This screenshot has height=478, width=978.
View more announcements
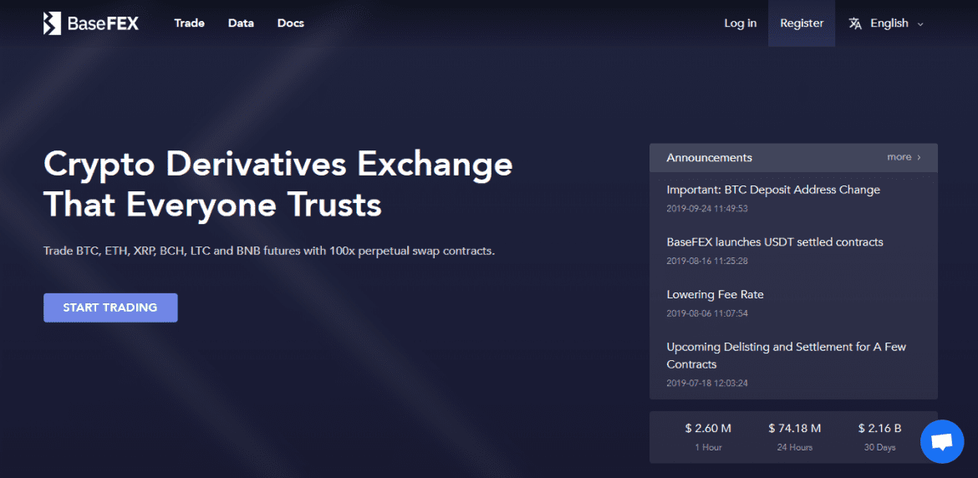[899, 157]
